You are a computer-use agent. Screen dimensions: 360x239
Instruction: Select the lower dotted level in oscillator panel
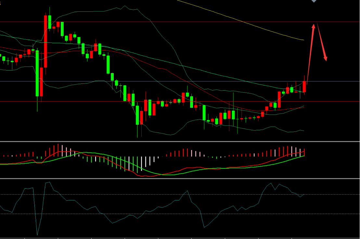coord(180,214)
